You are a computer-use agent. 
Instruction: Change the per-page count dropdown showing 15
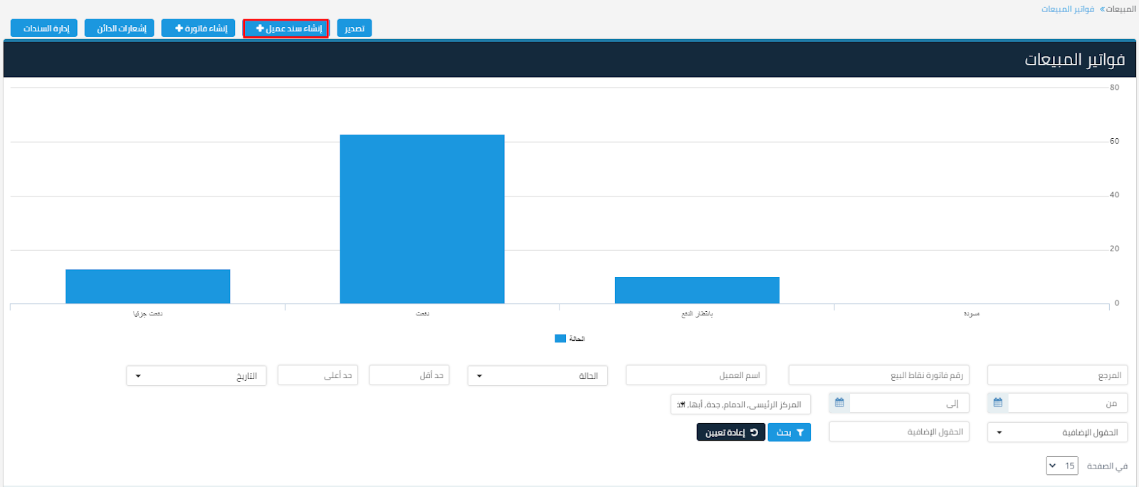coord(1061,466)
